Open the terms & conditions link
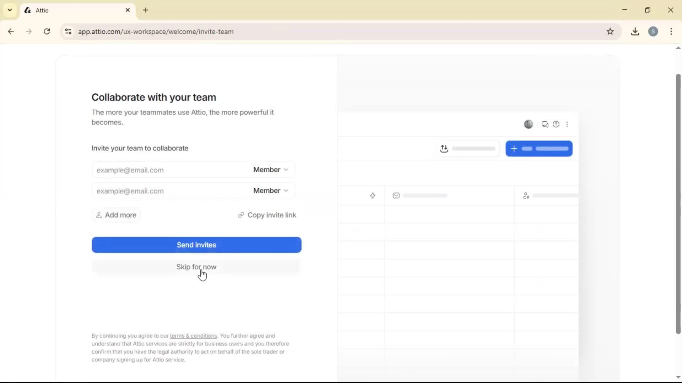Image resolution: width=682 pixels, height=383 pixels. [194, 336]
